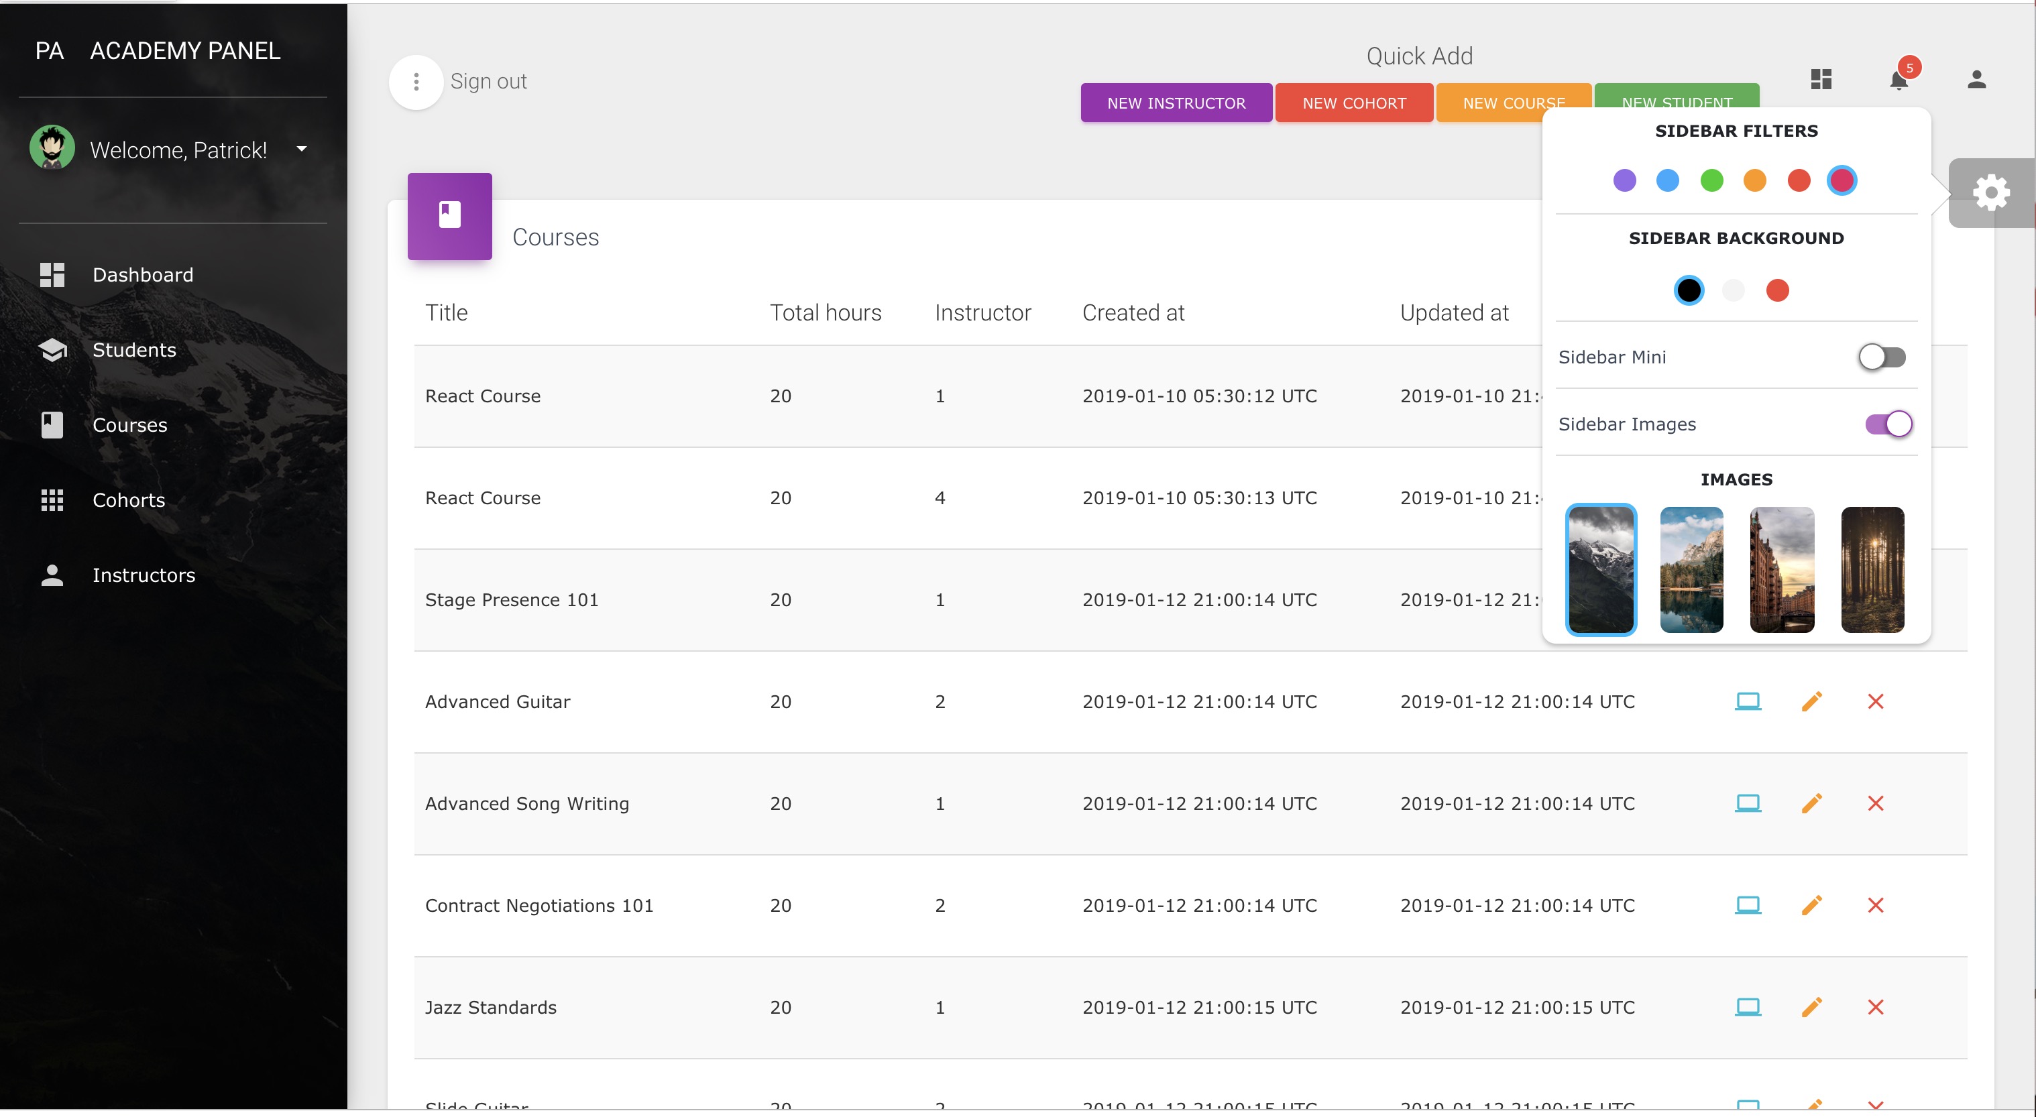Click the three-dot menu button near Sign out
The height and width of the screenshot is (1117, 2036).
click(x=416, y=81)
